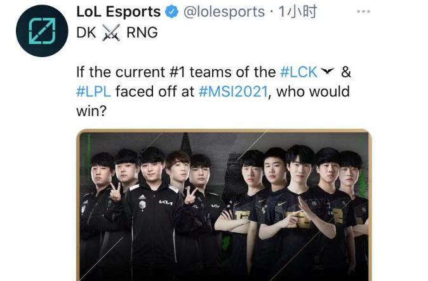Image resolution: width=428 pixels, height=281 pixels.
Task: Click the LoL Esports display name
Action: 119,11
